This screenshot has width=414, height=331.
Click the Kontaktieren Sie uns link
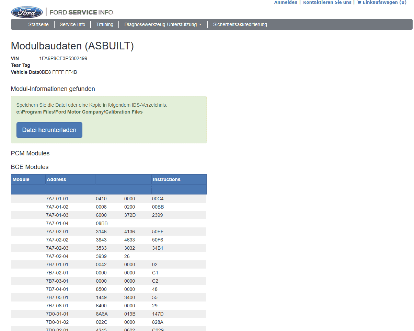point(327,2)
